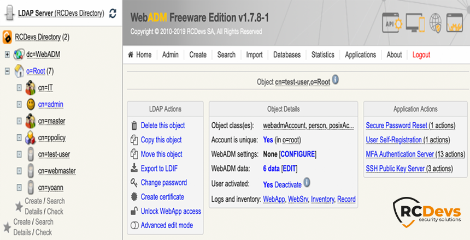Click the download icon for Export to LDIF
Image resolution: width=470 pixels, height=240 pixels.
click(134, 168)
